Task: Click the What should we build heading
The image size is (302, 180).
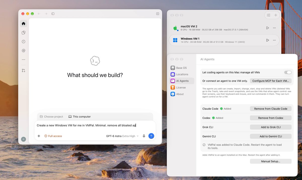Action: point(95,75)
